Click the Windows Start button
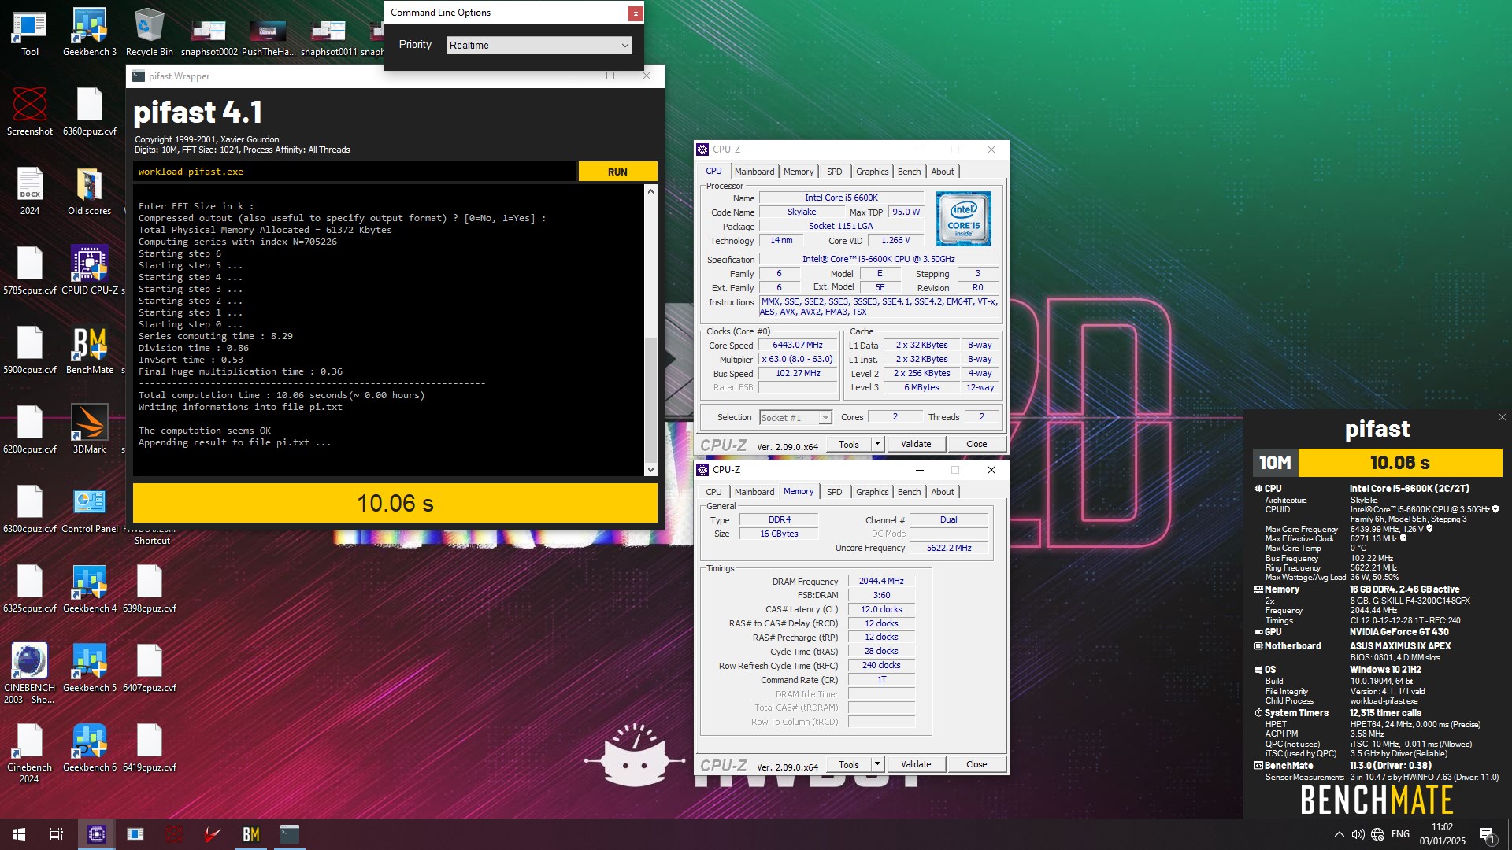Viewport: 1512px width, 850px height. pos(19,834)
